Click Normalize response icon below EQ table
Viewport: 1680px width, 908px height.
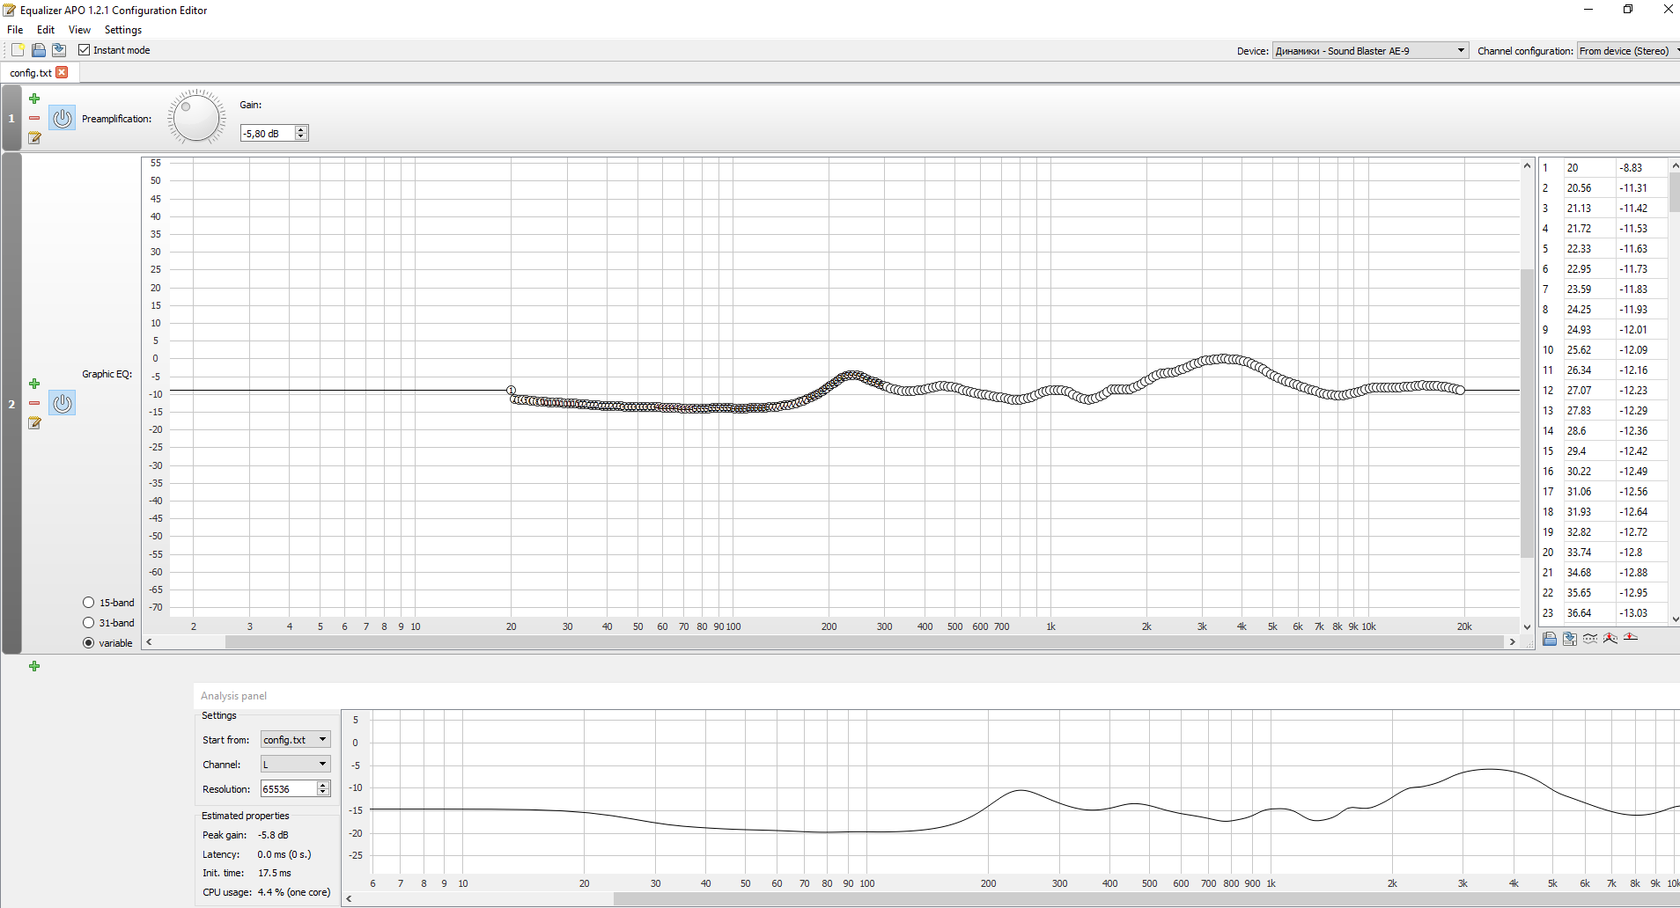(x=1610, y=639)
